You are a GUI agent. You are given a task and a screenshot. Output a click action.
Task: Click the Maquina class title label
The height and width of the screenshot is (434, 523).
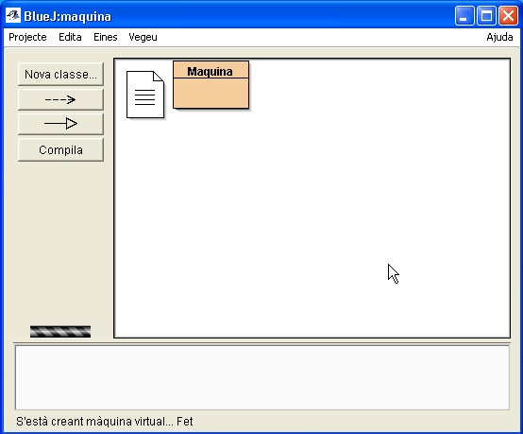click(210, 71)
